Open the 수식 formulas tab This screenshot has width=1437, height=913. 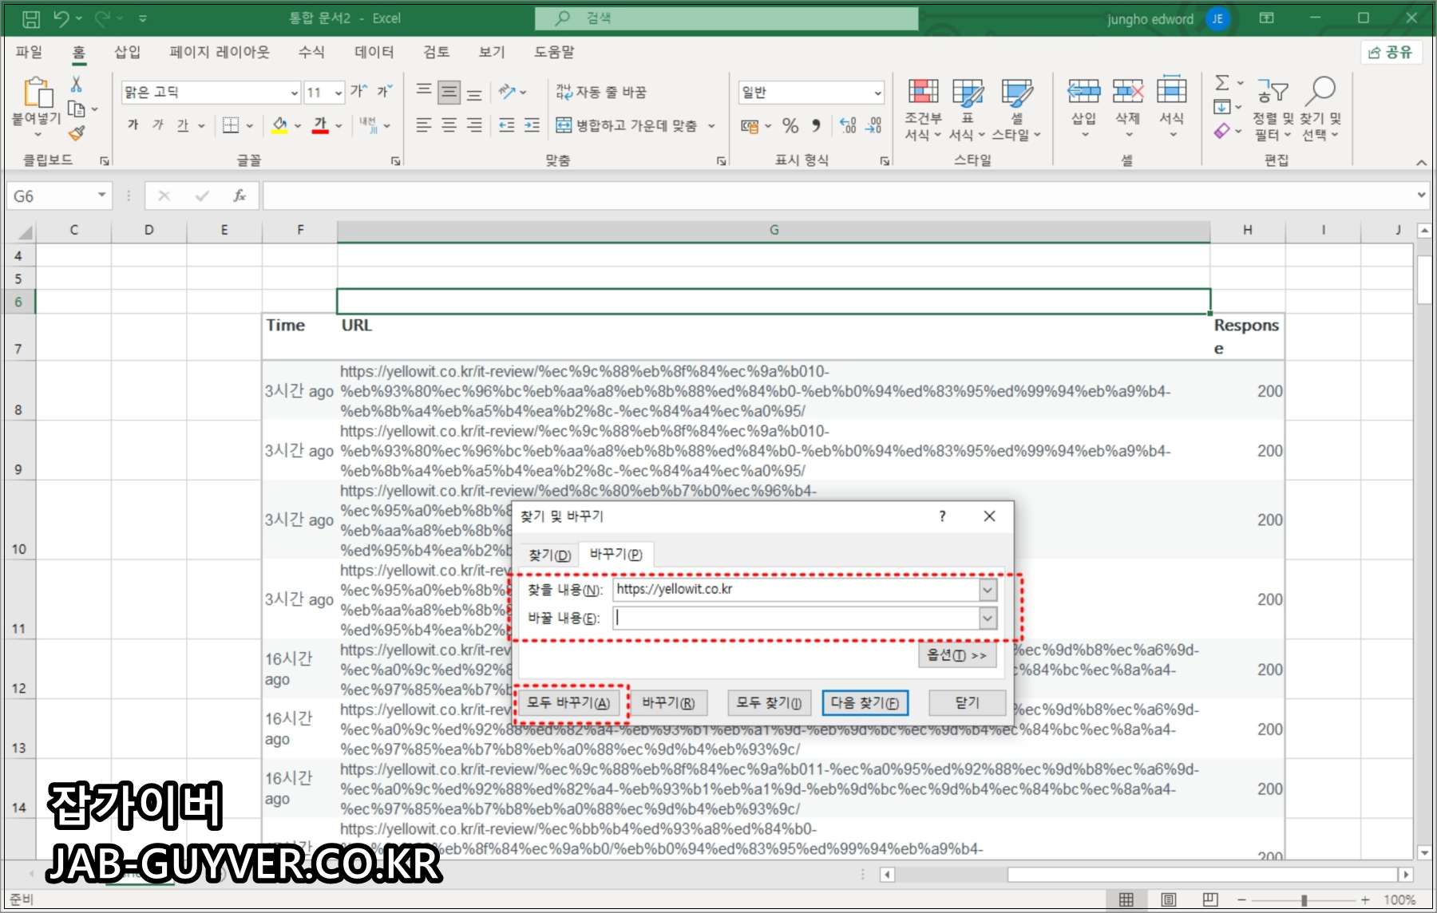[x=311, y=52]
